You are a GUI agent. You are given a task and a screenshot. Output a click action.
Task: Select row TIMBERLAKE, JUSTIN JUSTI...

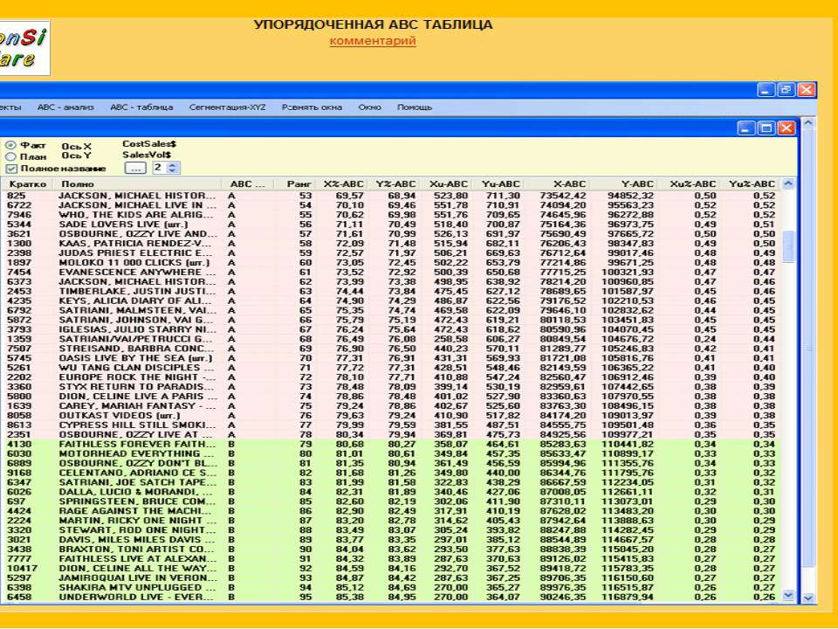(390, 292)
